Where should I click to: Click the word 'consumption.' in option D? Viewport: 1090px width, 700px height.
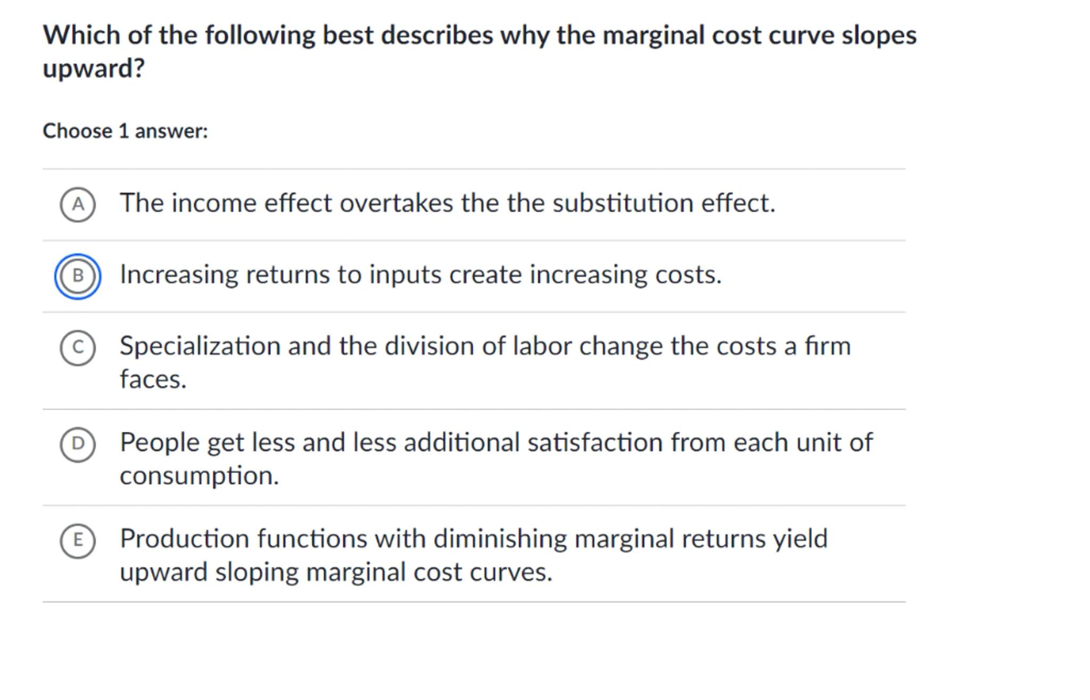pyautogui.click(x=199, y=476)
